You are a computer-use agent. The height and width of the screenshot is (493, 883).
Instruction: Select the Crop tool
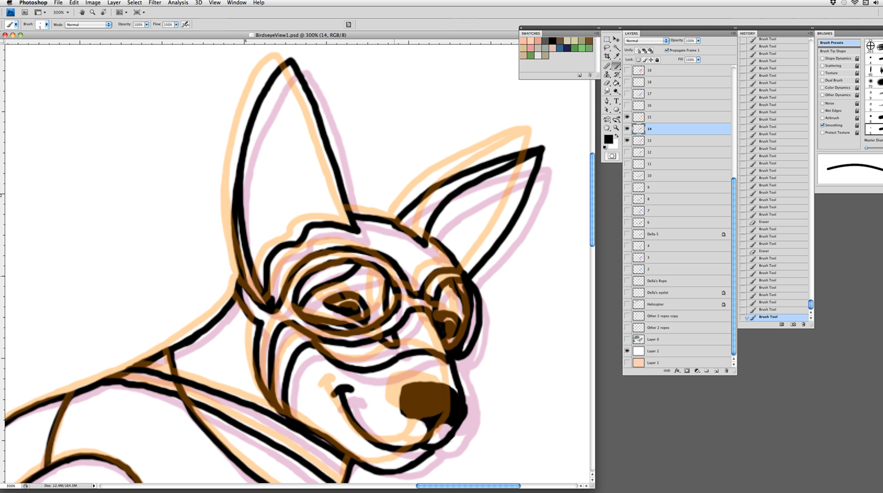[x=606, y=56]
